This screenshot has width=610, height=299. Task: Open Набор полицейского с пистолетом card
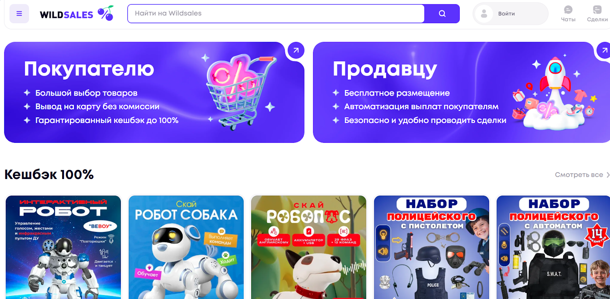[432, 247]
